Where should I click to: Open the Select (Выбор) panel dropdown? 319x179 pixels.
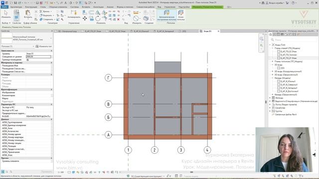pos(6,23)
